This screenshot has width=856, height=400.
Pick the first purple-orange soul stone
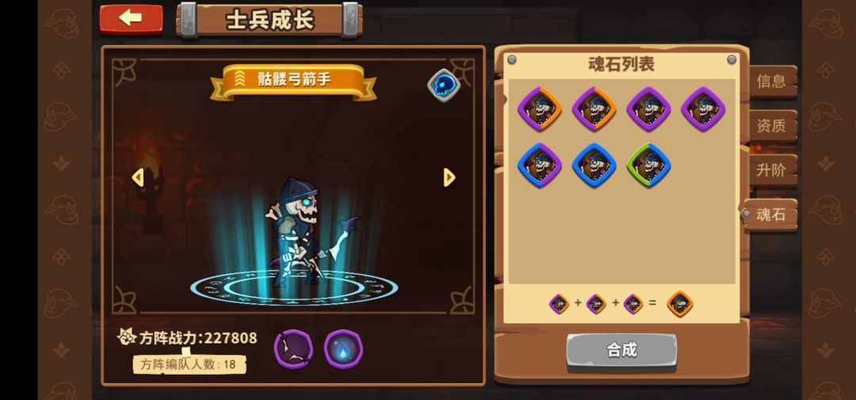tap(540, 109)
